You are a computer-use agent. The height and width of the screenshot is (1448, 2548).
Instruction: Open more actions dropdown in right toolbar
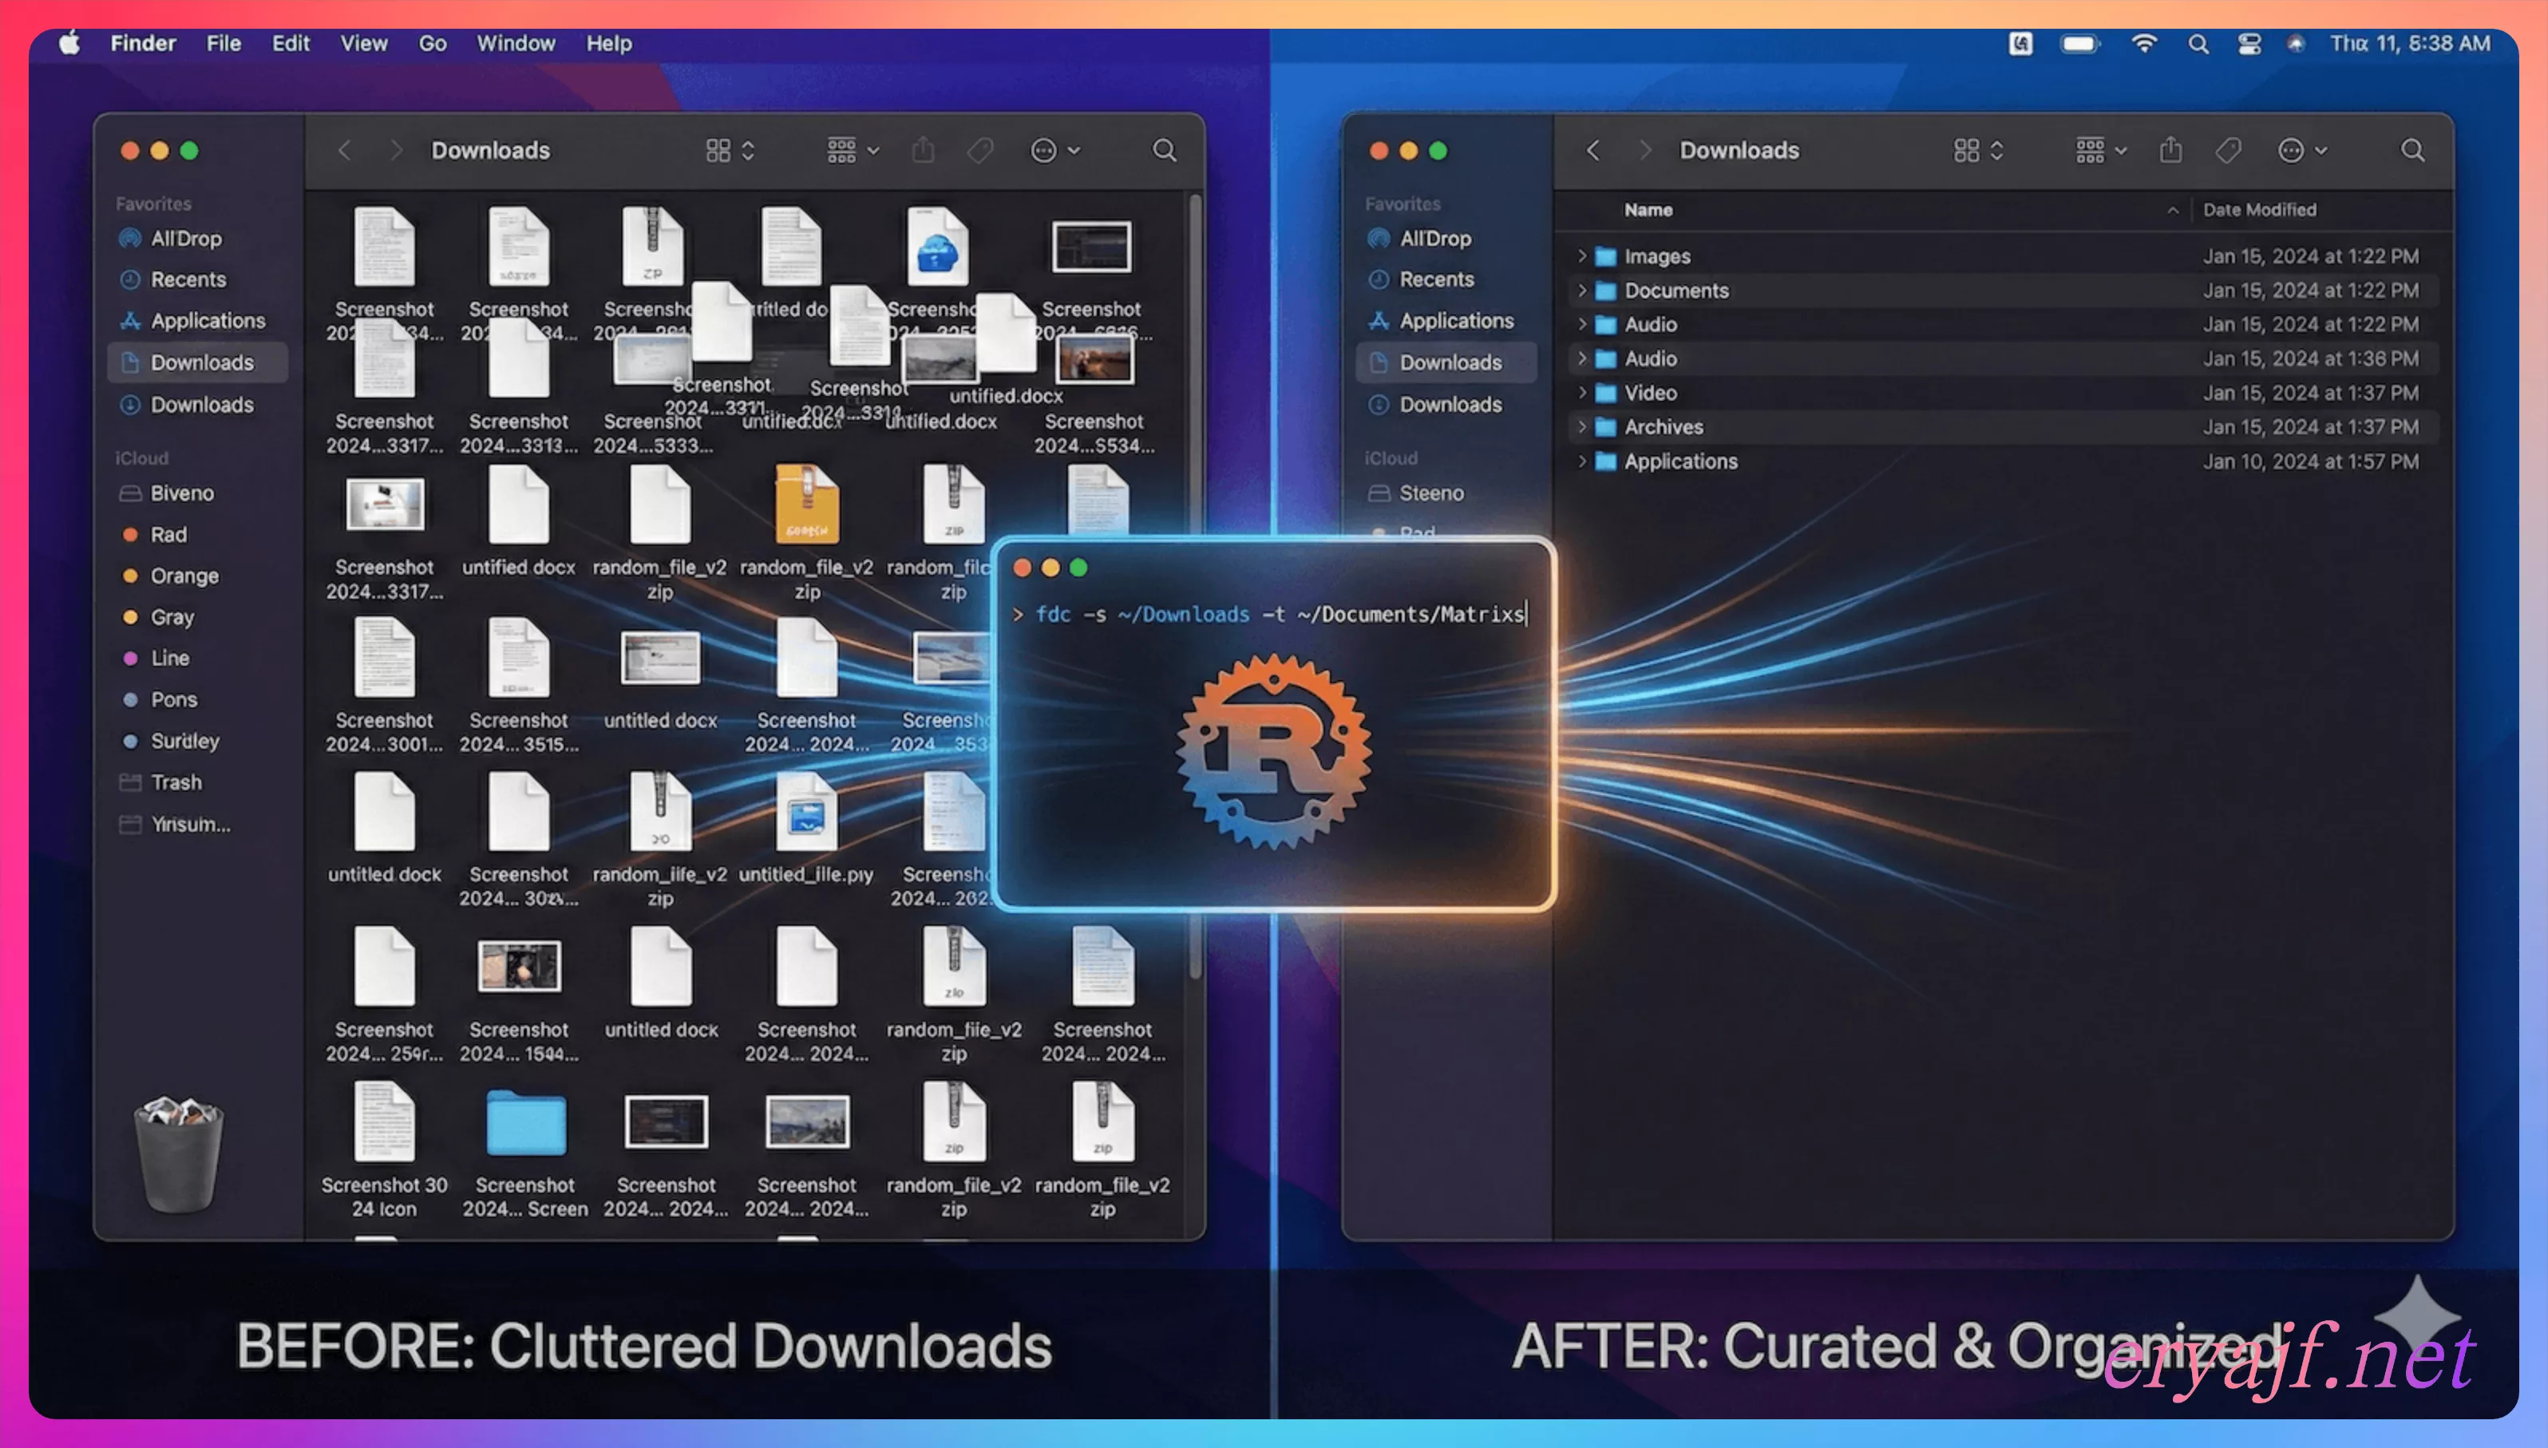2301,150
